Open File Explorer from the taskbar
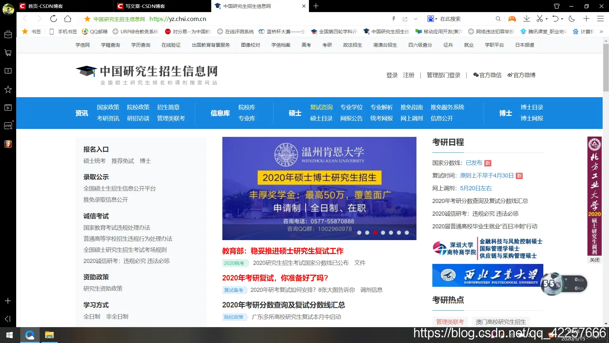Viewport: 609px width, 343px height. pyautogui.click(x=49, y=335)
